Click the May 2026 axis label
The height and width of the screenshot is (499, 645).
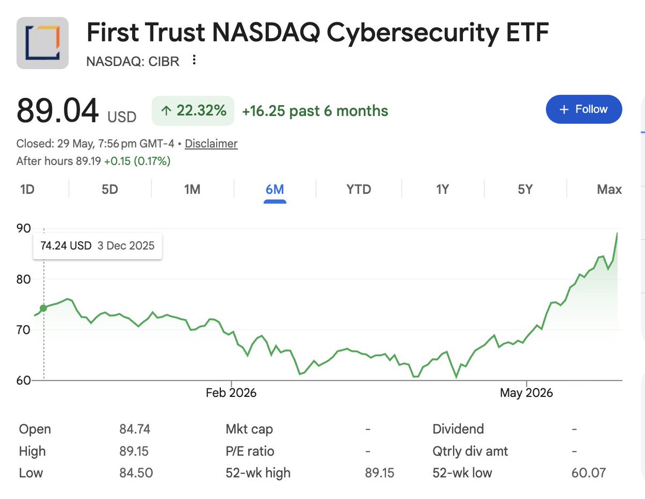click(x=526, y=393)
